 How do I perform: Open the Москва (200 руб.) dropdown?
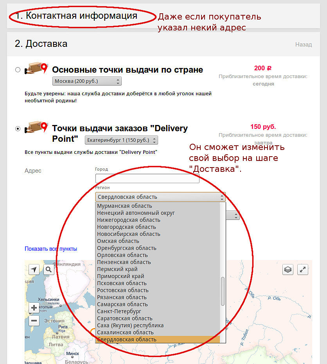(x=87, y=81)
